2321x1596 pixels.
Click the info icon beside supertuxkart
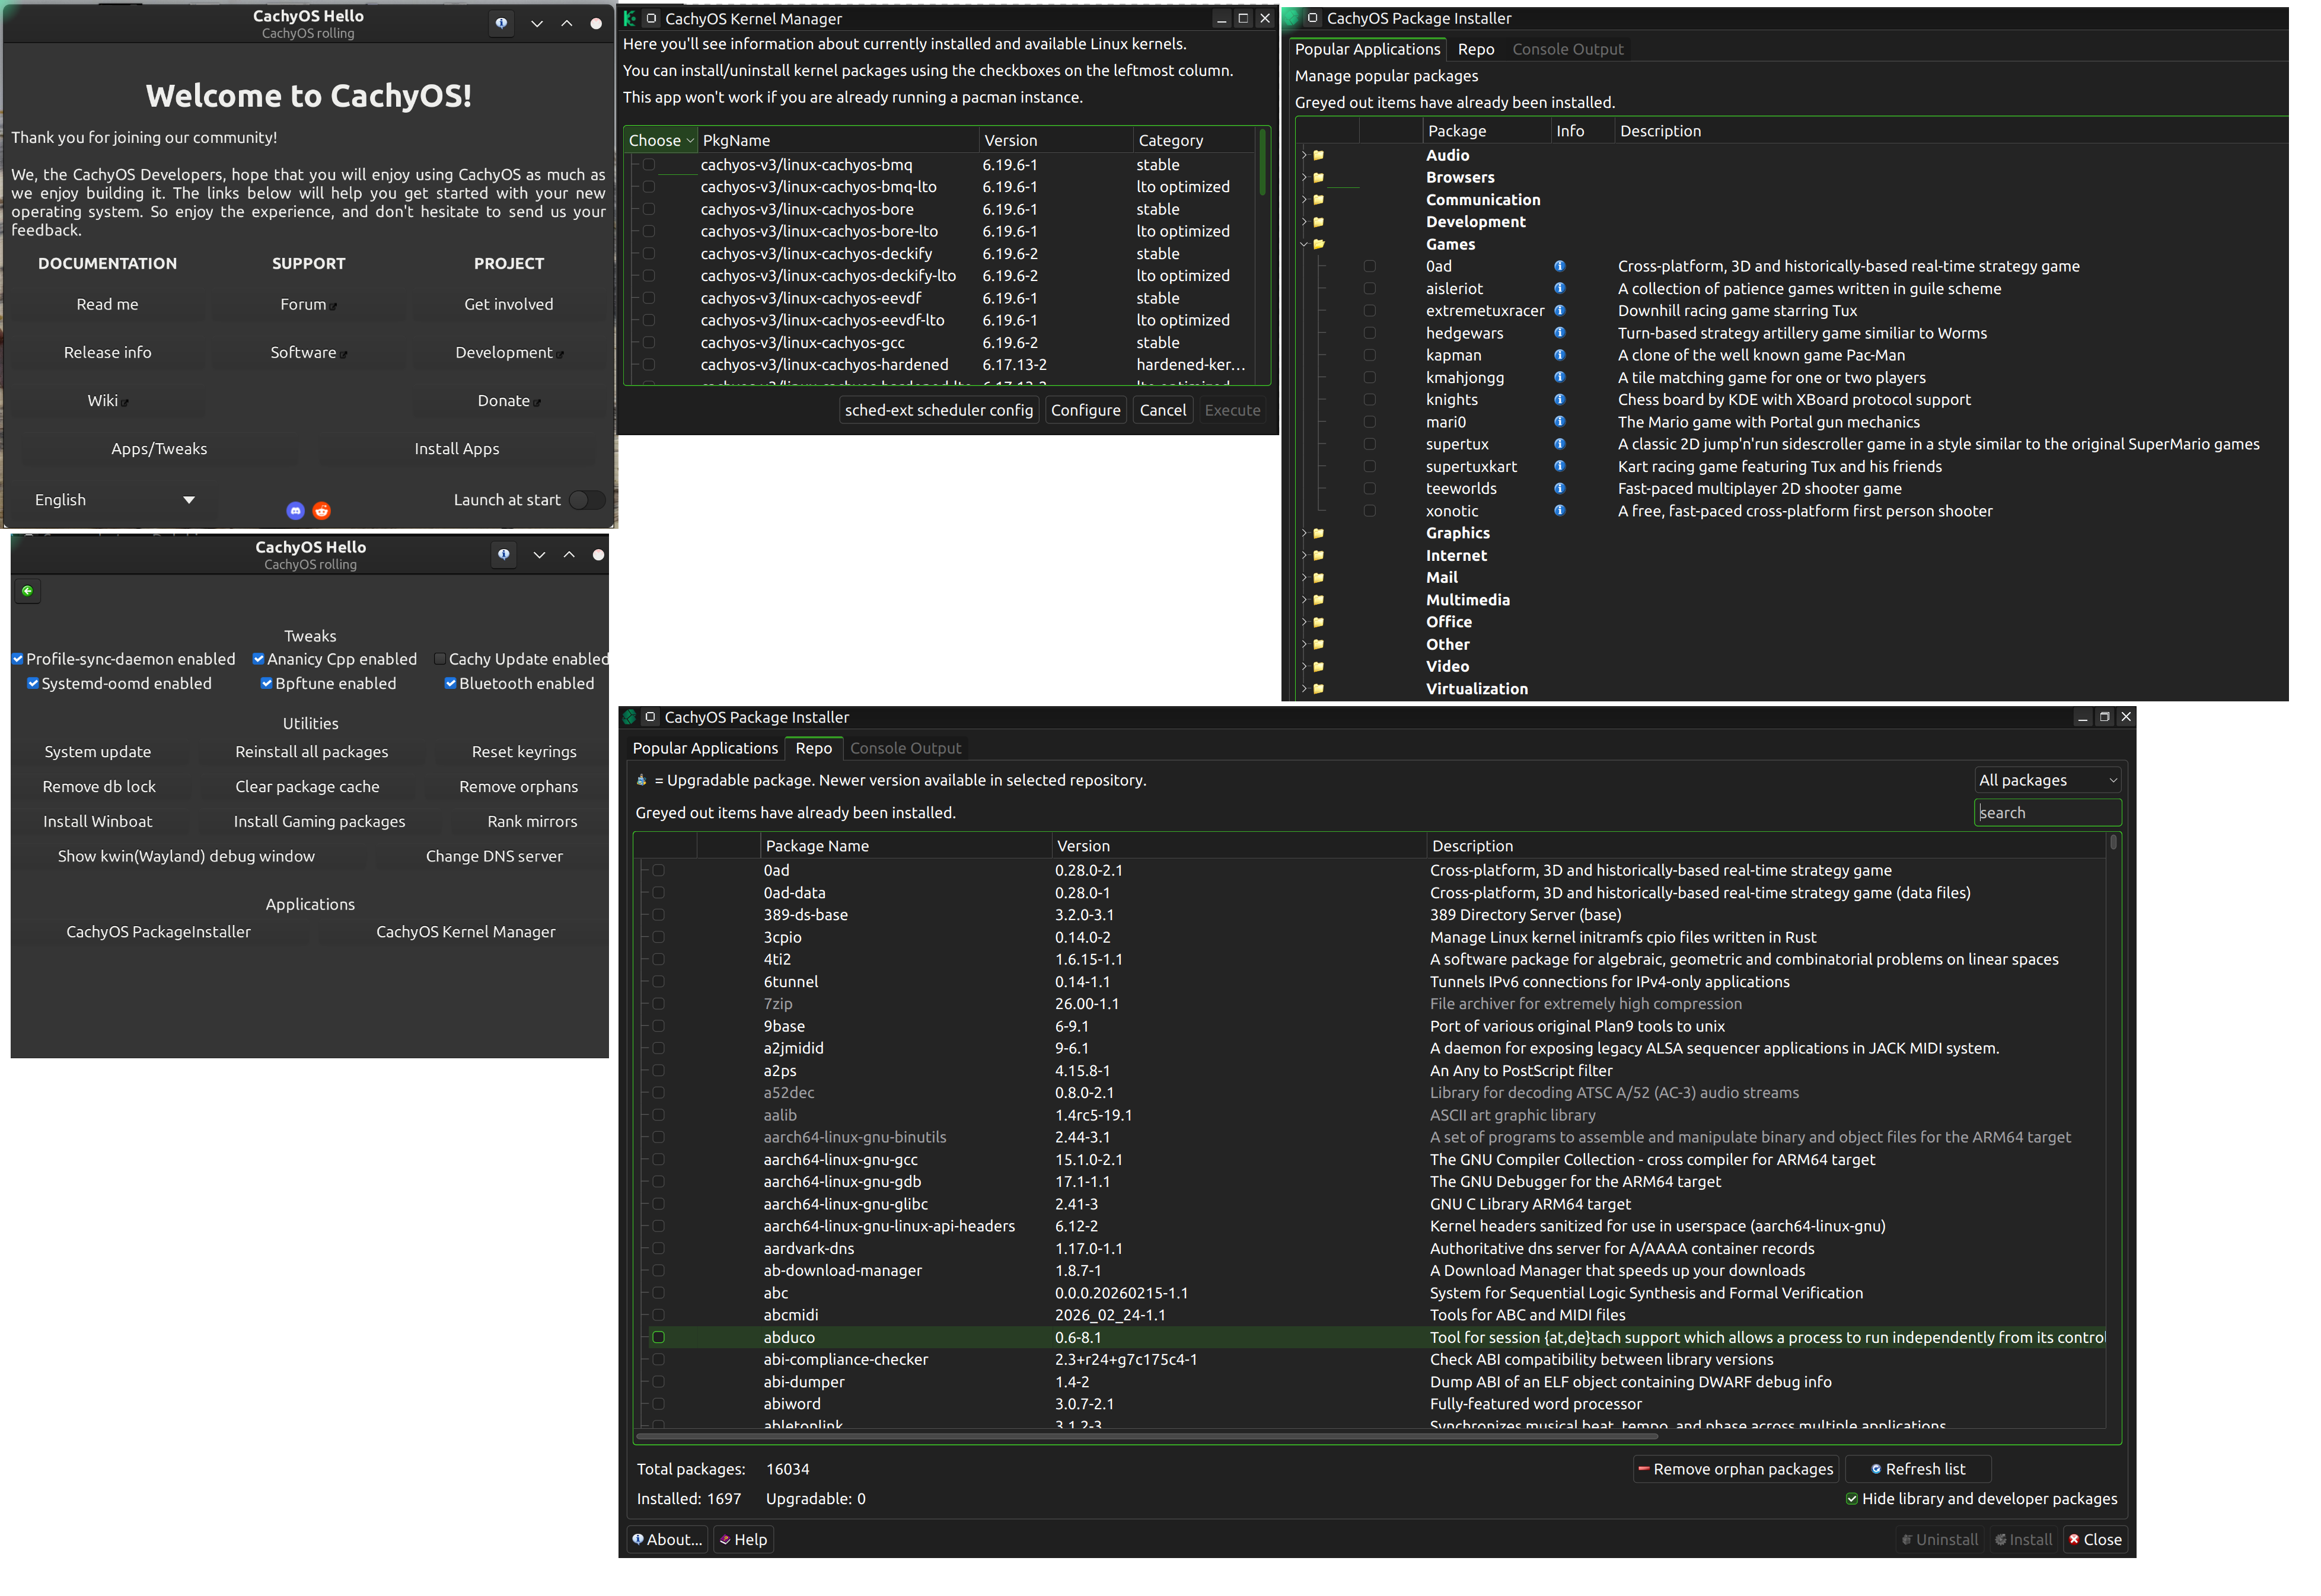[x=1559, y=466]
